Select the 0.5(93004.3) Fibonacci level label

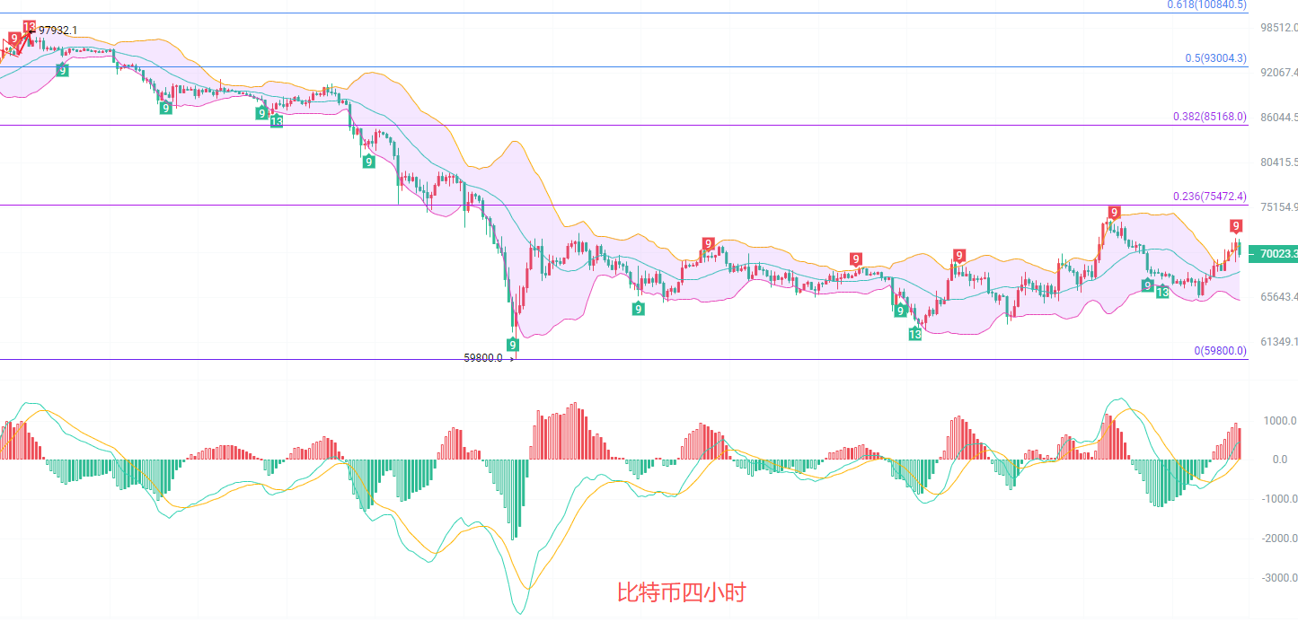click(x=1215, y=58)
